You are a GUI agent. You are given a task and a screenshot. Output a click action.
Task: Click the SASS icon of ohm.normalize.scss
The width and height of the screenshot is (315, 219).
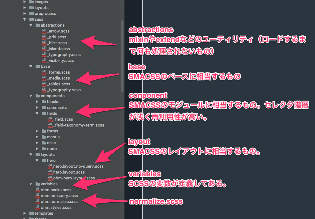(38, 202)
